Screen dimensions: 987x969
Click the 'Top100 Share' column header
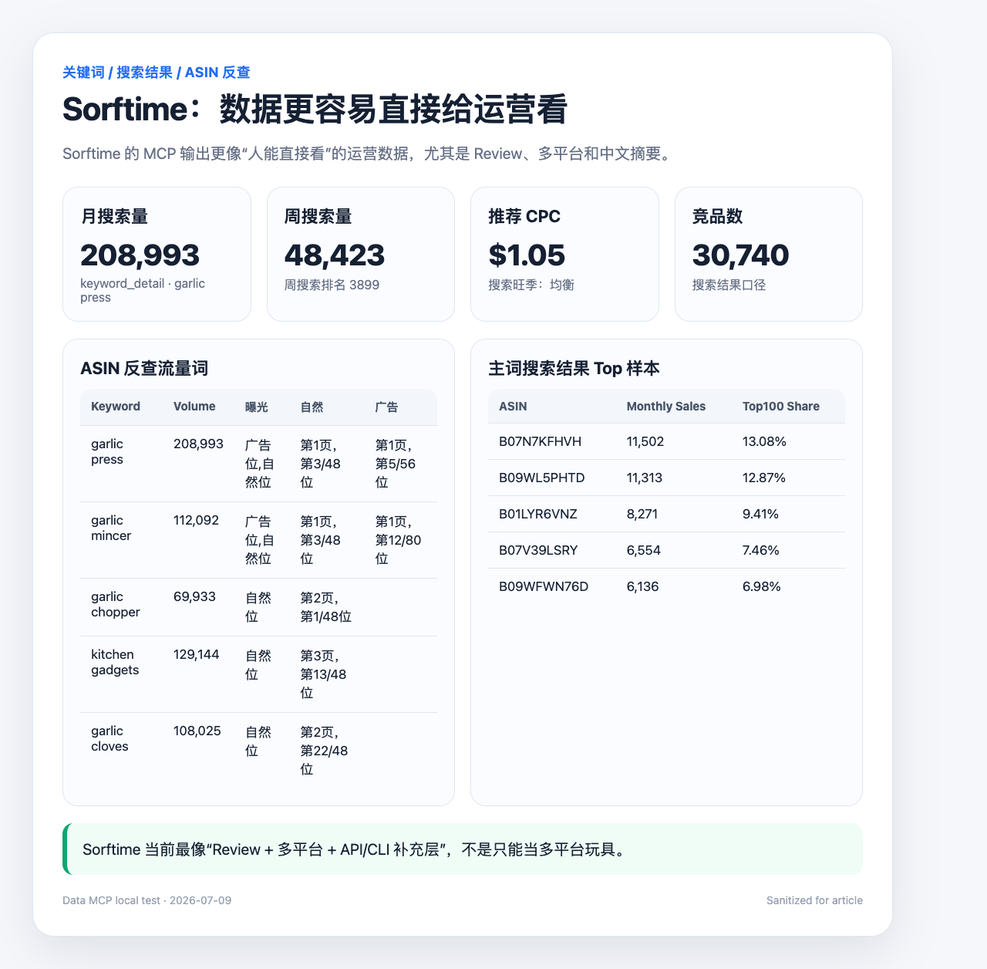click(781, 407)
